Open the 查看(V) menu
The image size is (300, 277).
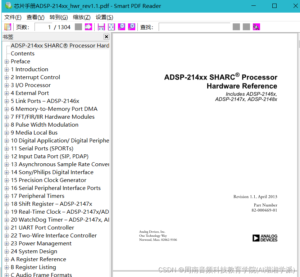click(x=35, y=17)
